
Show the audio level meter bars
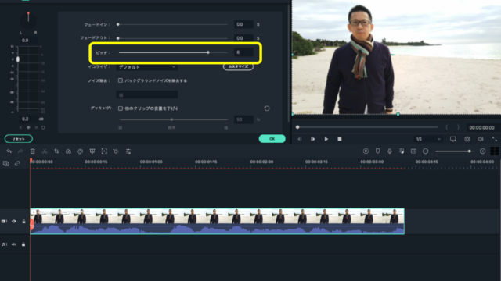coord(495,151)
